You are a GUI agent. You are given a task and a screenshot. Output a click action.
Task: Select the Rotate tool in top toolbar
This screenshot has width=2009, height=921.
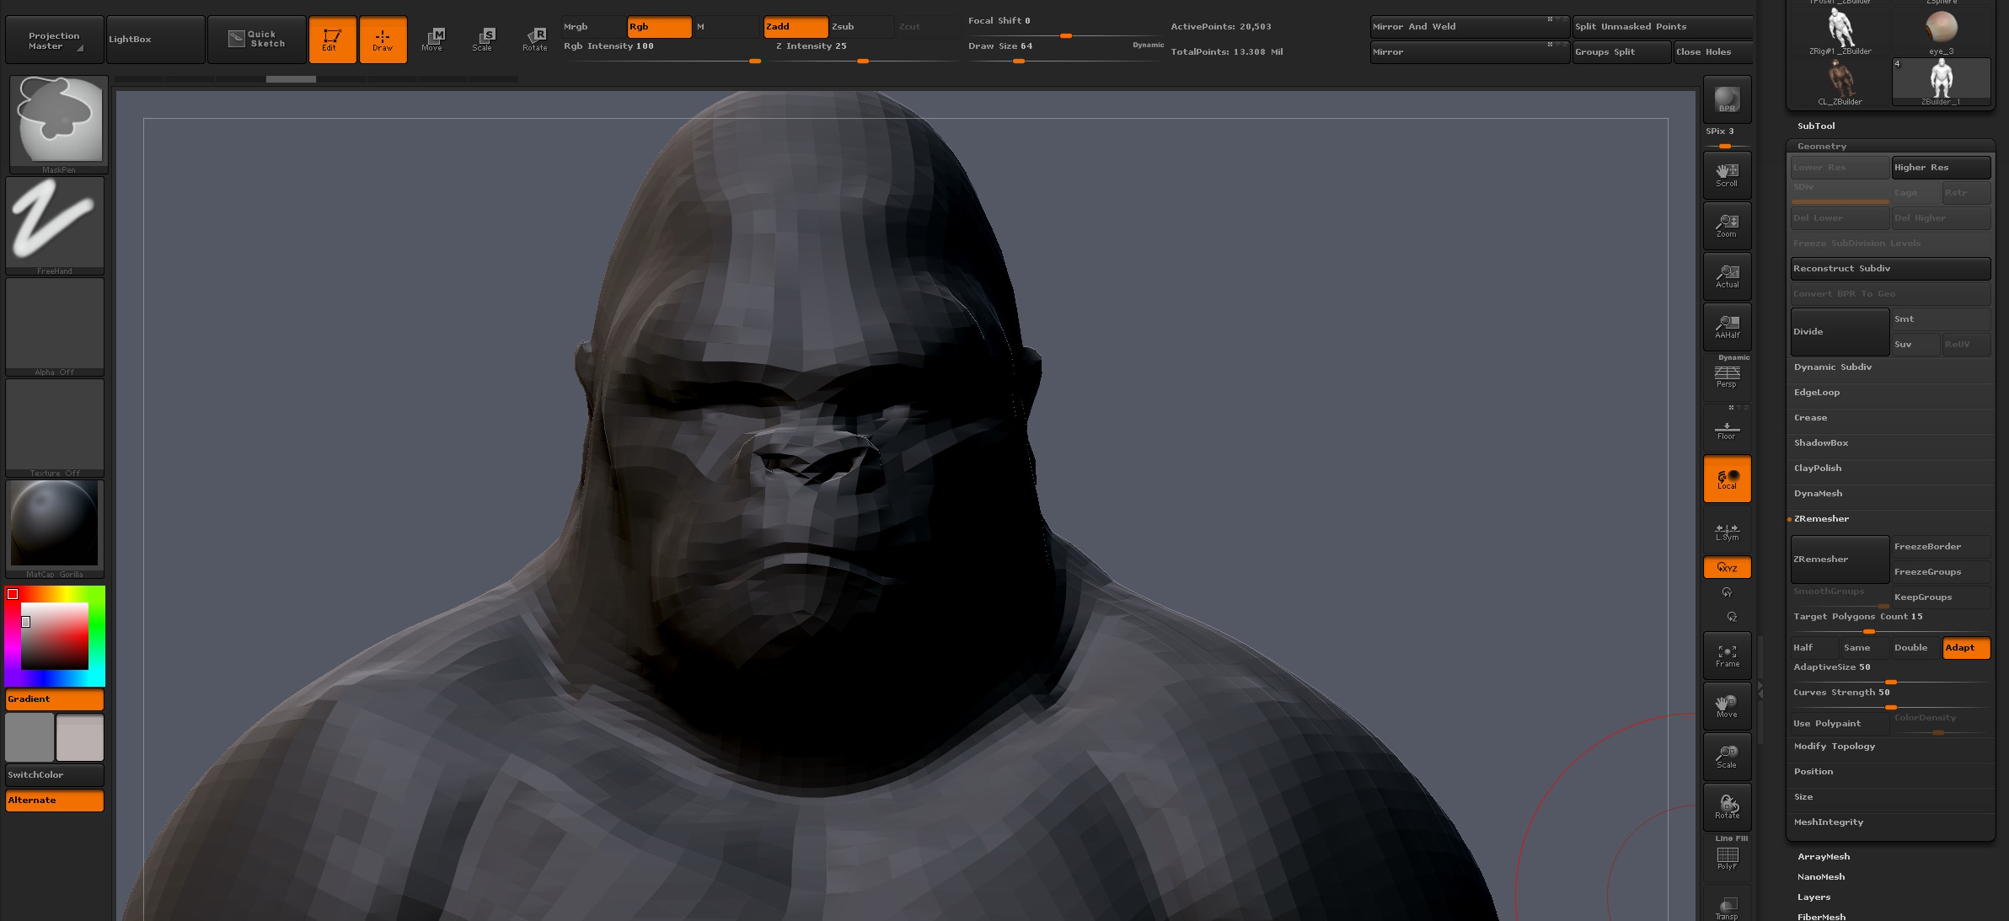535,39
